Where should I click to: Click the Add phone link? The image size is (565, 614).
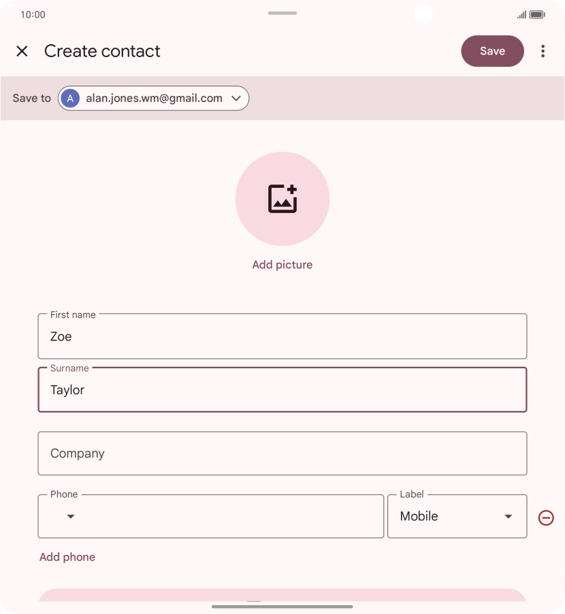(x=67, y=557)
